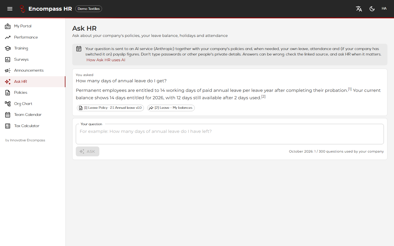Click the October 2026 questions used text
Viewport: 394px width, 246px height.
336,151
